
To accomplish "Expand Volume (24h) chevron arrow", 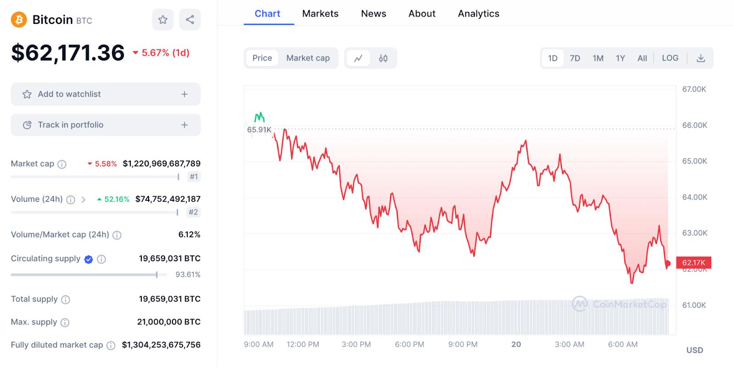I will [83, 200].
